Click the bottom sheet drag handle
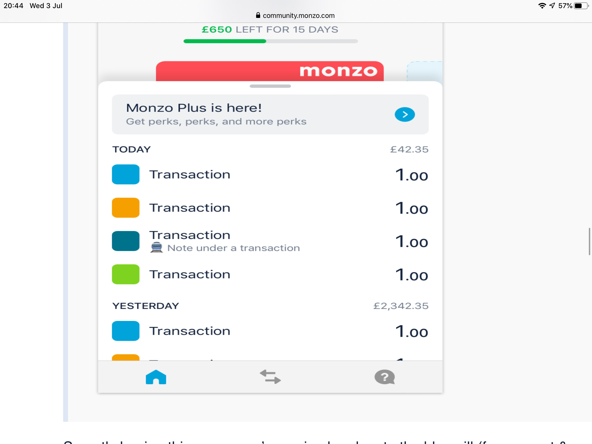Screen dimensions: 592x444 pos(270,86)
